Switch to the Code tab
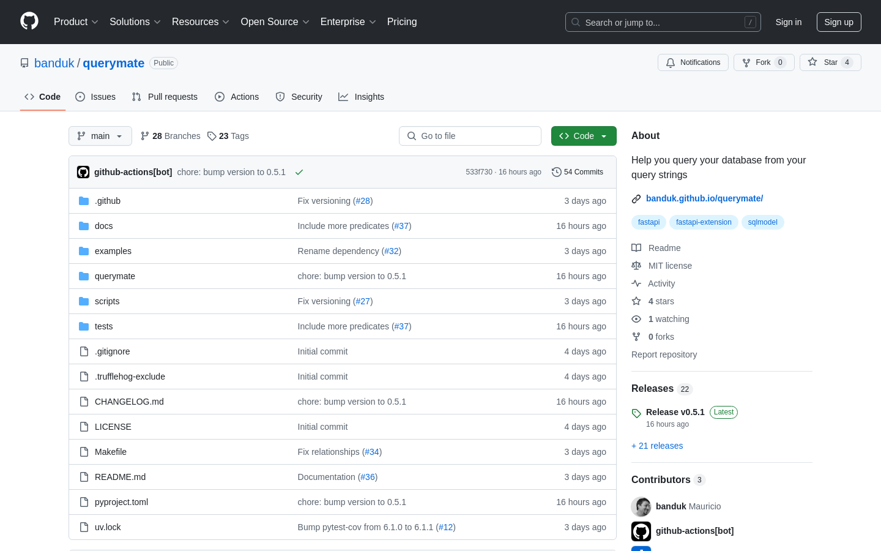The image size is (881, 551). click(43, 97)
